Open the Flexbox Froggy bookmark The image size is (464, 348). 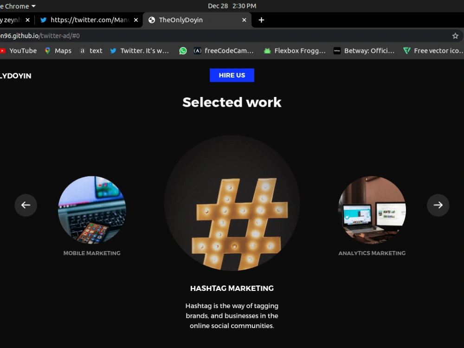295,51
